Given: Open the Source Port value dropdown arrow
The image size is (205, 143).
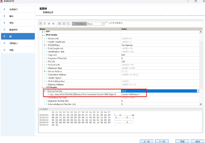Looking at the screenshot, I should point(198,91).
